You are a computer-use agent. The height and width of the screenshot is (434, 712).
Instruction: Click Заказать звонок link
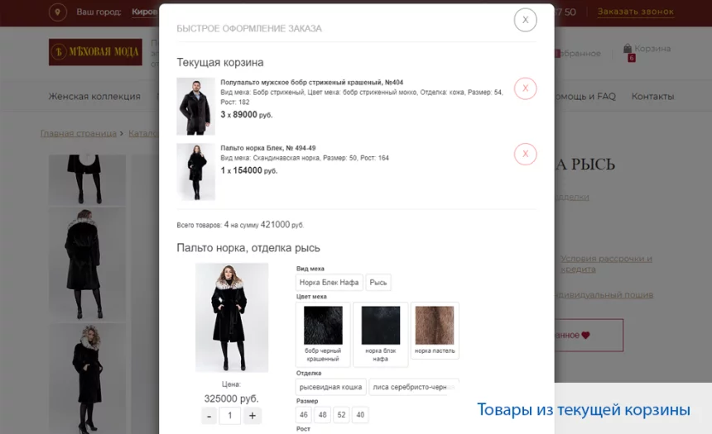(x=635, y=12)
